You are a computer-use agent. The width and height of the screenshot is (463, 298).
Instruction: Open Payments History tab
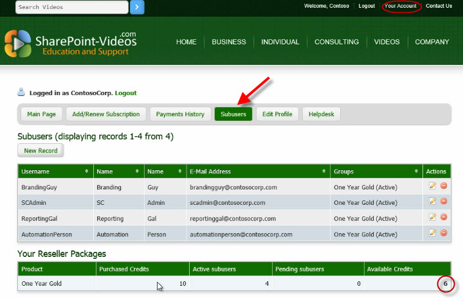(x=180, y=114)
